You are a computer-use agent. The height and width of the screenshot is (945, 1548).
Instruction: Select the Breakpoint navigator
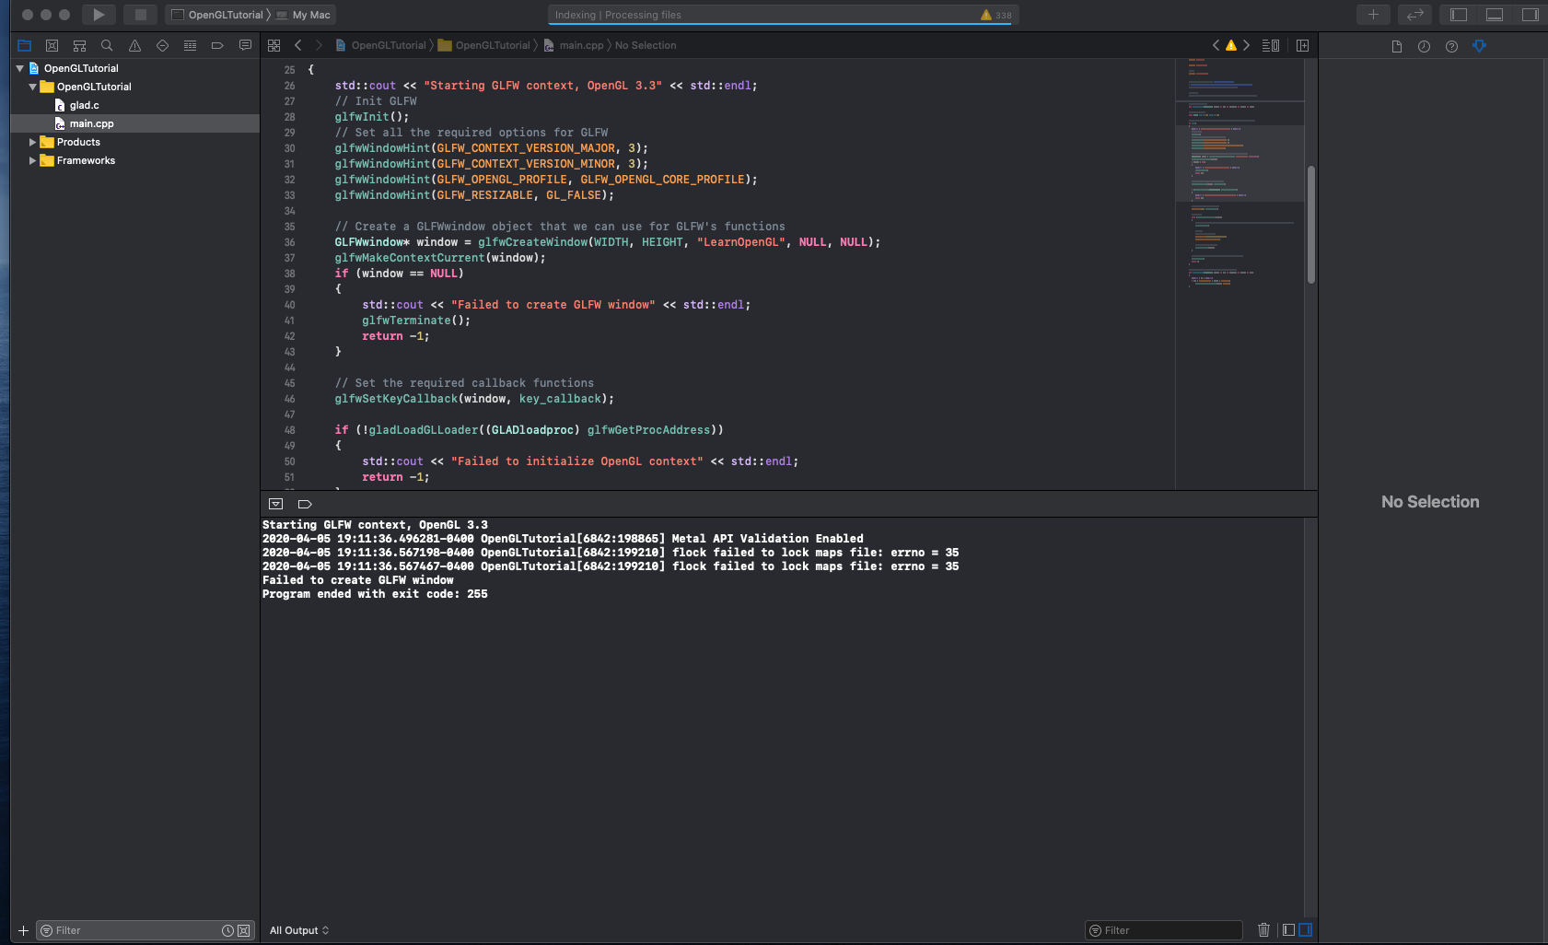click(217, 45)
